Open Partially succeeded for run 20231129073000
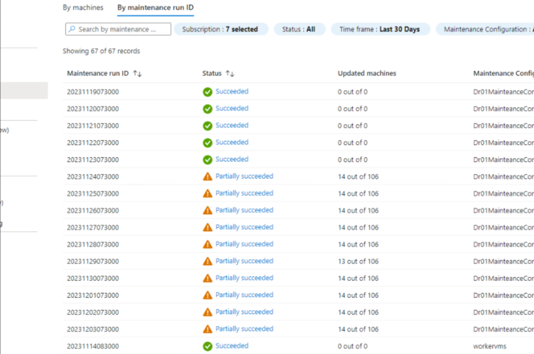Viewport: 534px width, 354px height. (x=244, y=261)
